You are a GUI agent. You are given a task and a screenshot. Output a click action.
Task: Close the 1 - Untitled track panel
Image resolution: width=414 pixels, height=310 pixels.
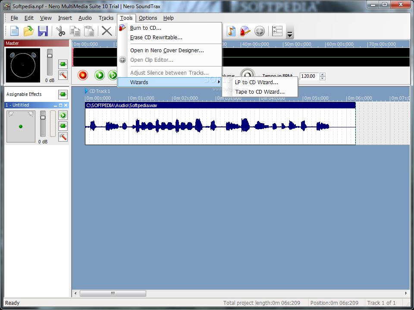[x=66, y=105]
